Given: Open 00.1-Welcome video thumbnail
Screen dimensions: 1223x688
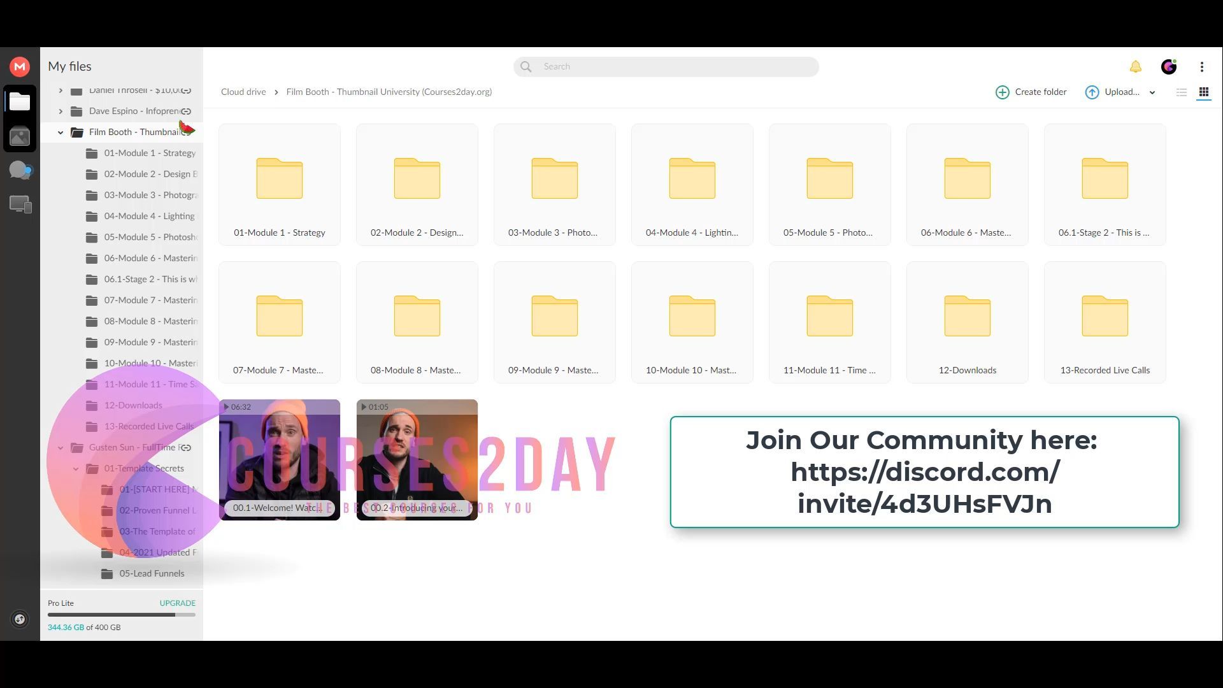Looking at the screenshot, I should tap(280, 460).
